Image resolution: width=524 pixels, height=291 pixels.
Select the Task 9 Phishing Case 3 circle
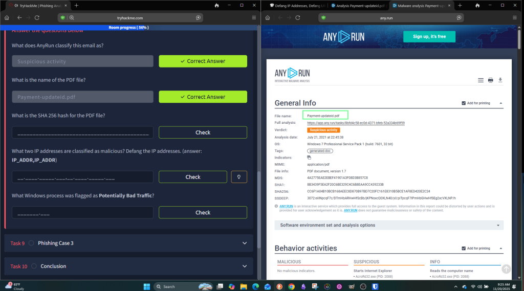(x=32, y=243)
